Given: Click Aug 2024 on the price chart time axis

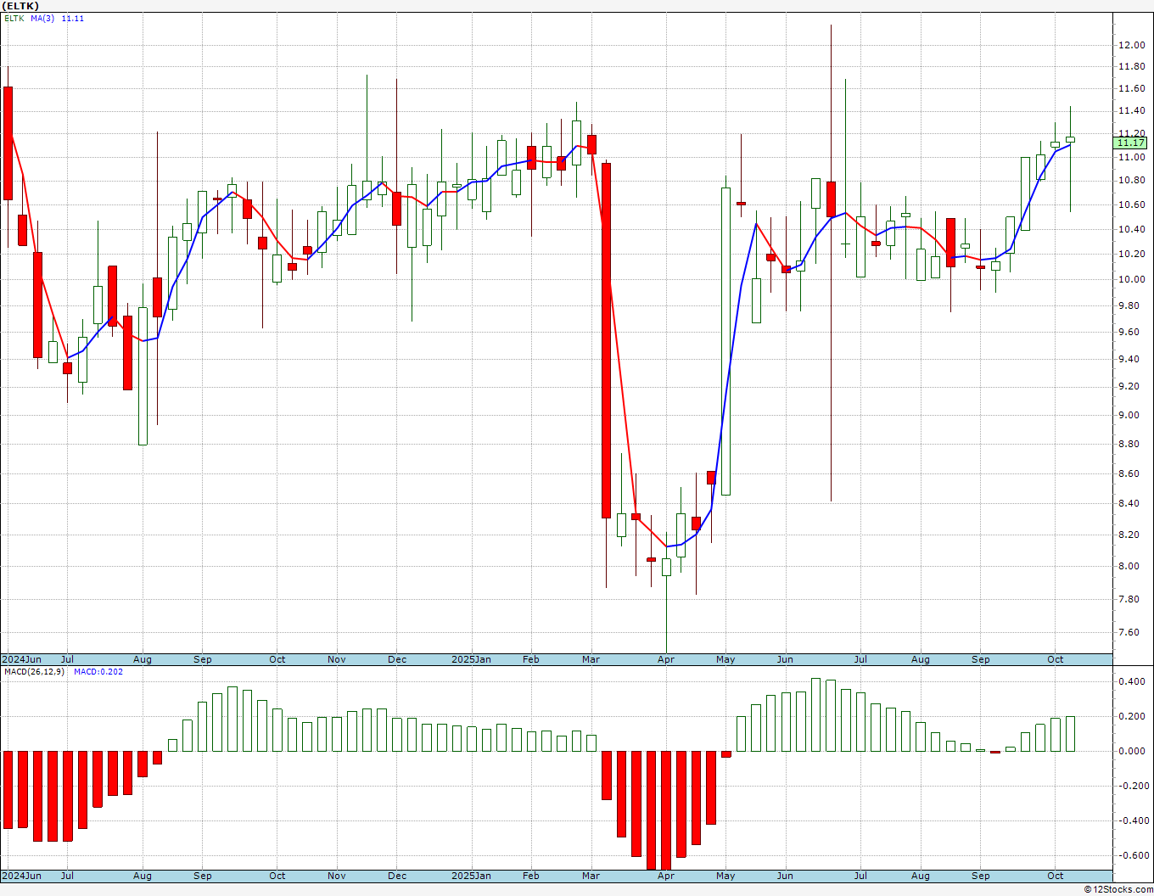Looking at the screenshot, I should point(143,659).
